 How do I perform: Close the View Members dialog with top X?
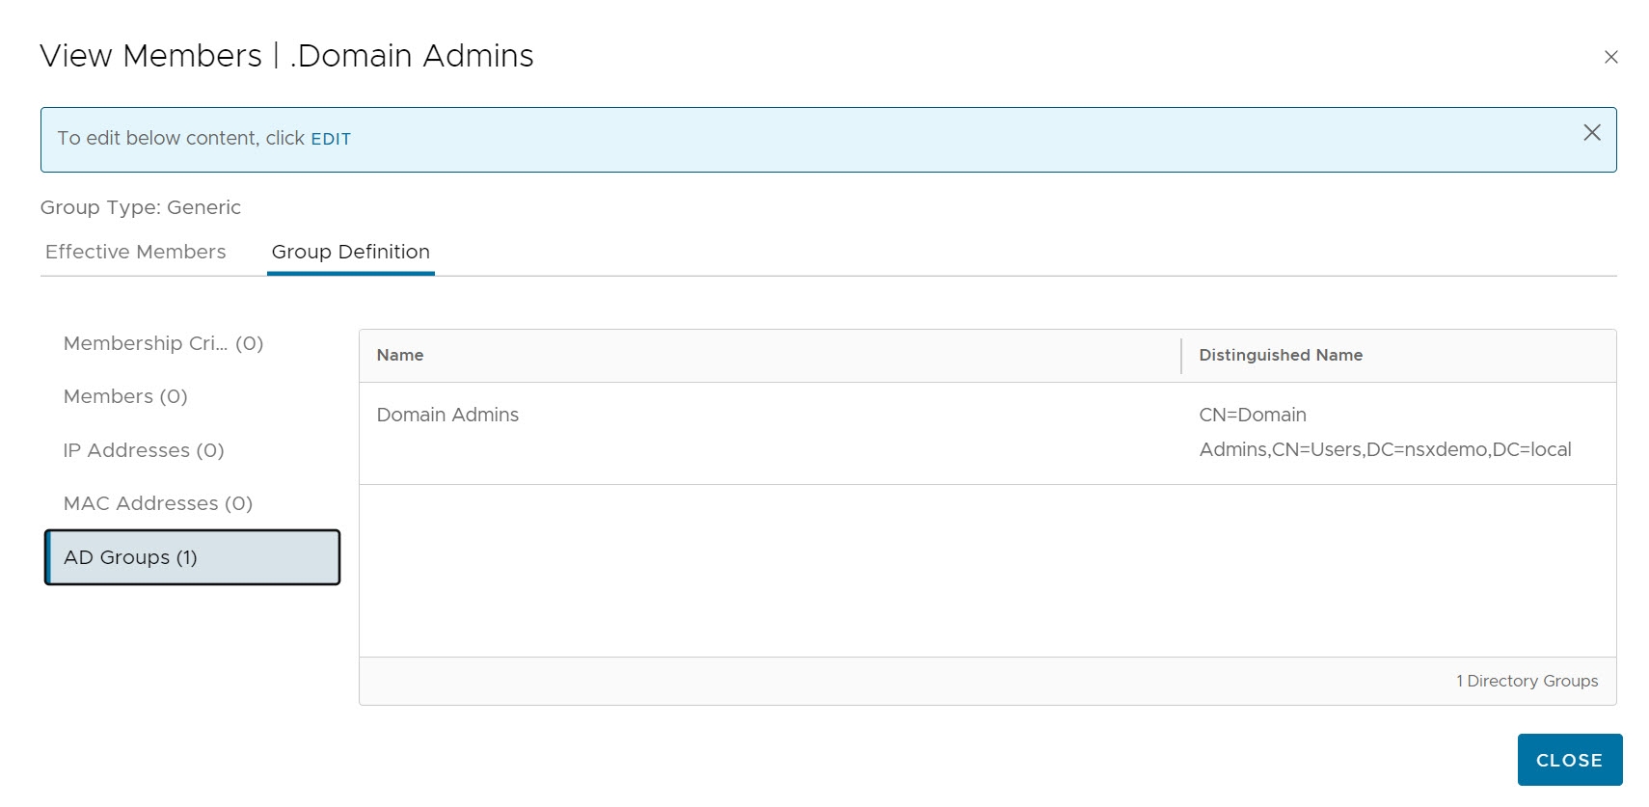coord(1610,57)
